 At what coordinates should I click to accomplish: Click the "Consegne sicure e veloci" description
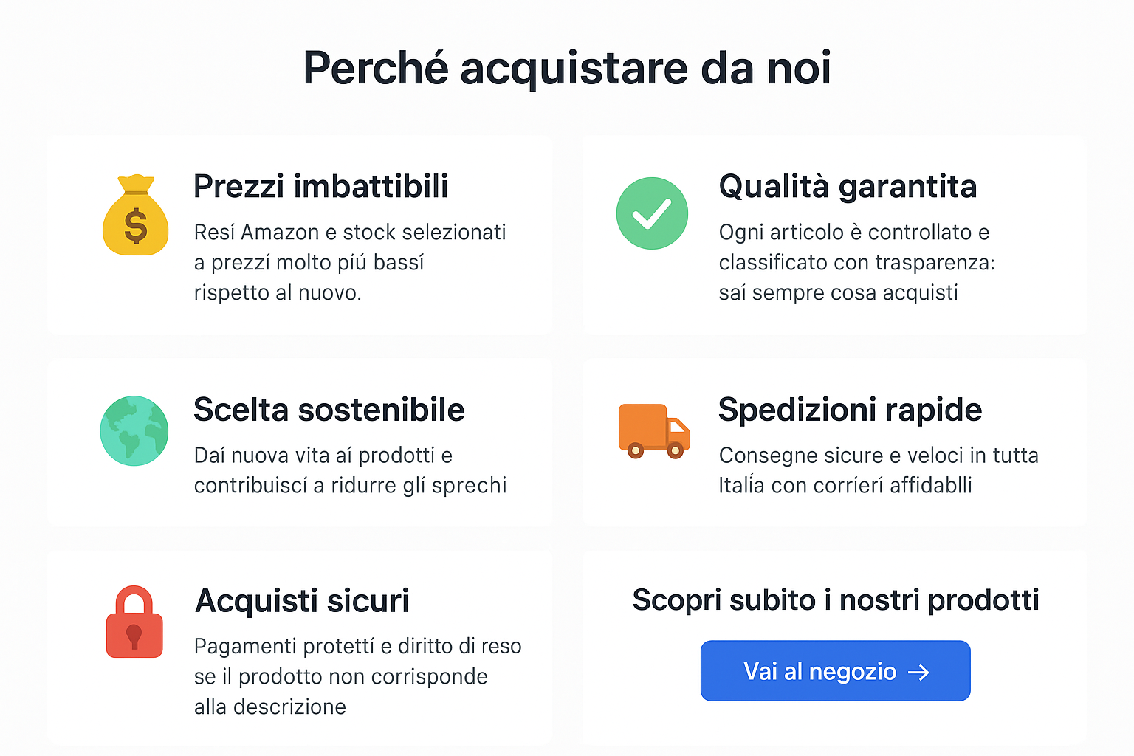pyautogui.click(x=878, y=470)
